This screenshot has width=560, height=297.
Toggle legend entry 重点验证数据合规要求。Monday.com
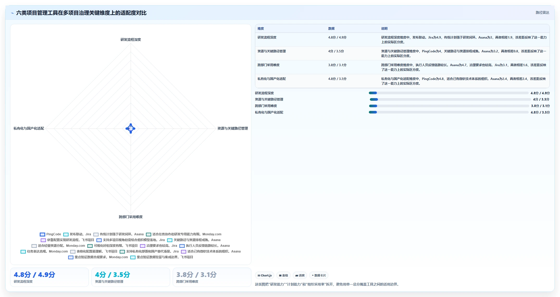tap(98, 257)
